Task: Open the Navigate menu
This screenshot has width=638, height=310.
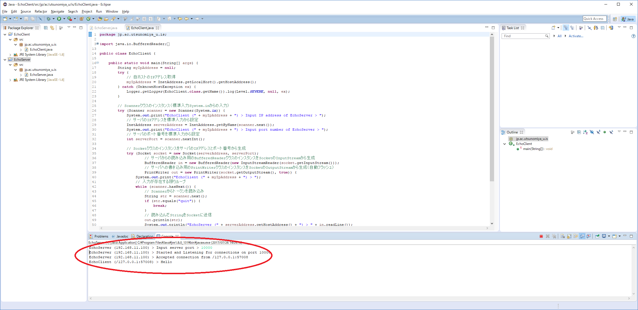Action: click(57, 11)
